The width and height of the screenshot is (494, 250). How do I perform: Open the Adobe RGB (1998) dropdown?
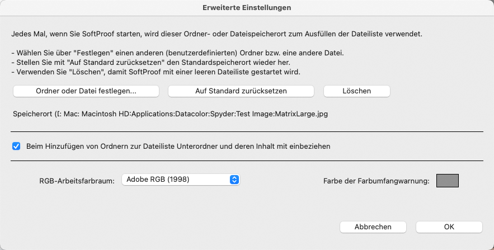pos(181,180)
